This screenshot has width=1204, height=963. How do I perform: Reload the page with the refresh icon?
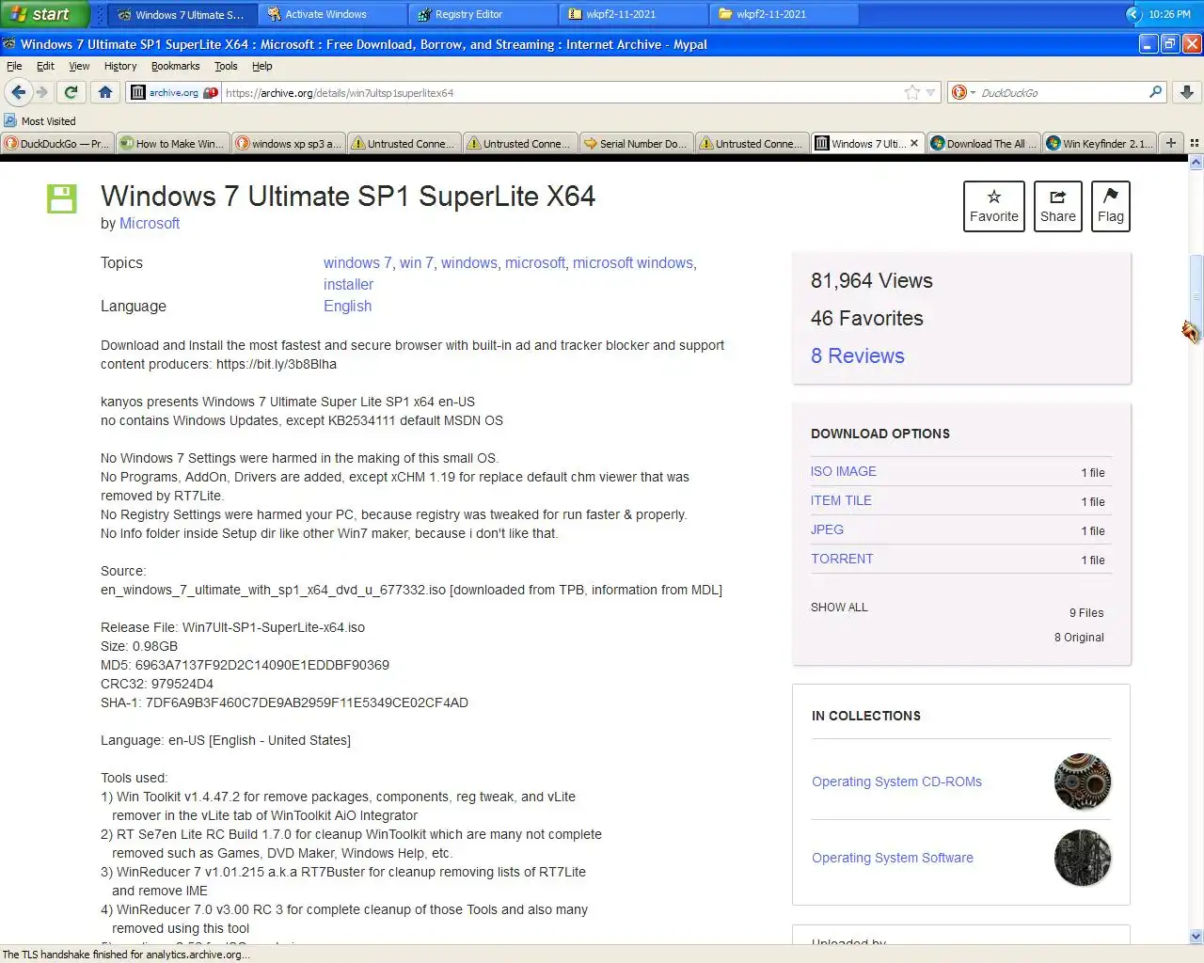(x=71, y=92)
